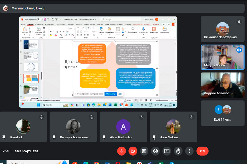Turn on closed captions in Meet

click(x=144, y=151)
